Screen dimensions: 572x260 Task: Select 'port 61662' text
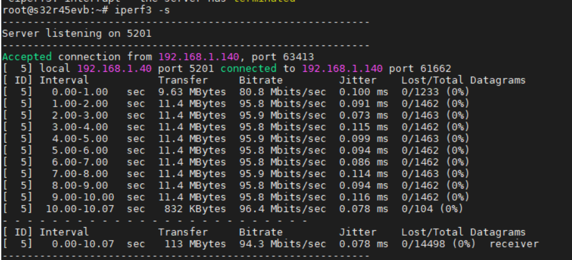(x=420, y=69)
